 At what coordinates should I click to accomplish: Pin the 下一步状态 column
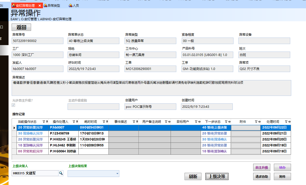[x=229, y=122]
